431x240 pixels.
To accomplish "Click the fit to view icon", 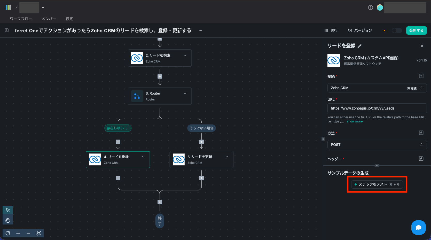I will pyautogui.click(x=39, y=233).
